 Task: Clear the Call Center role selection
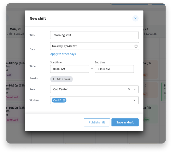coord(129,89)
